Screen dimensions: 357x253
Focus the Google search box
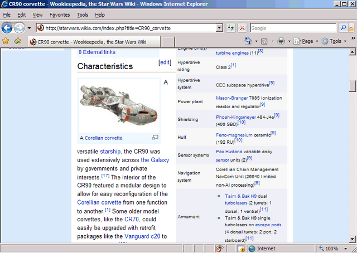tap(293, 28)
